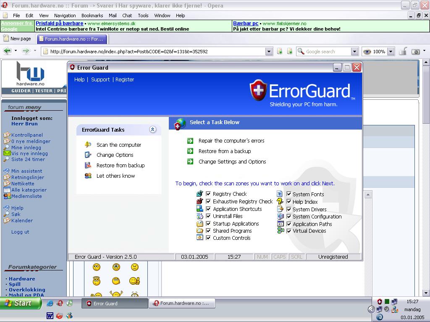Click the page vertical scrollbar down arrow
The height and width of the screenshot is (322, 430).
click(426, 293)
